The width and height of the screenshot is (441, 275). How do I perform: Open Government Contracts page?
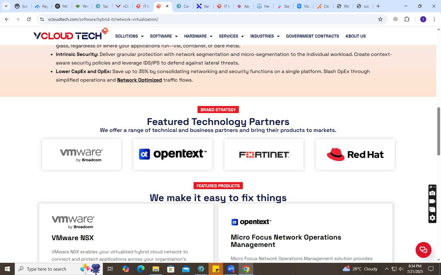click(x=312, y=36)
